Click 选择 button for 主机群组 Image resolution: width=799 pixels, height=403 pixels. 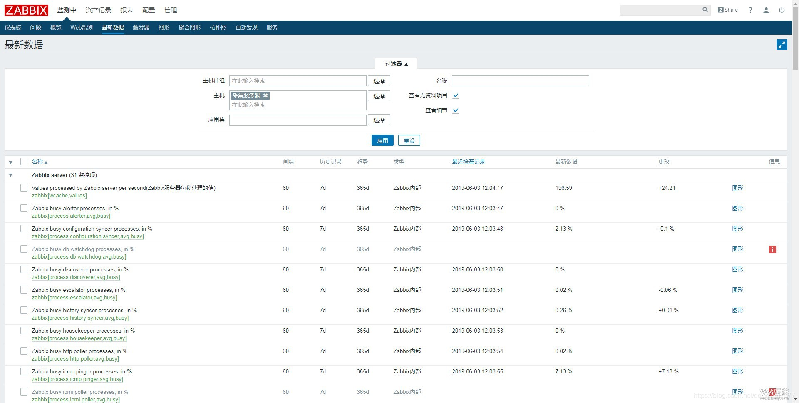pos(379,81)
